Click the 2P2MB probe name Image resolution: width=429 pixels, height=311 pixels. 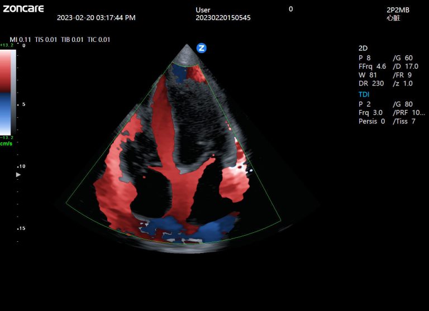[x=397, y=10]
